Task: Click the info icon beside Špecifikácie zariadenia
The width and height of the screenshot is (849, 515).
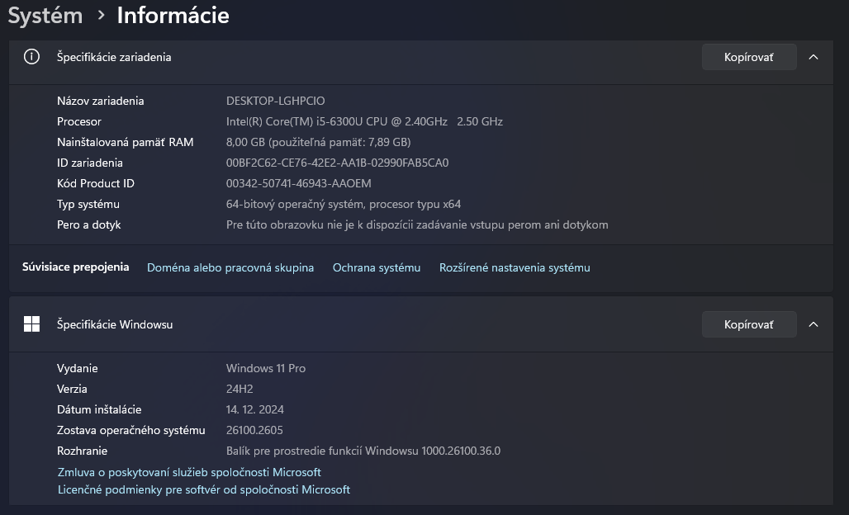Action: point(31,57)
